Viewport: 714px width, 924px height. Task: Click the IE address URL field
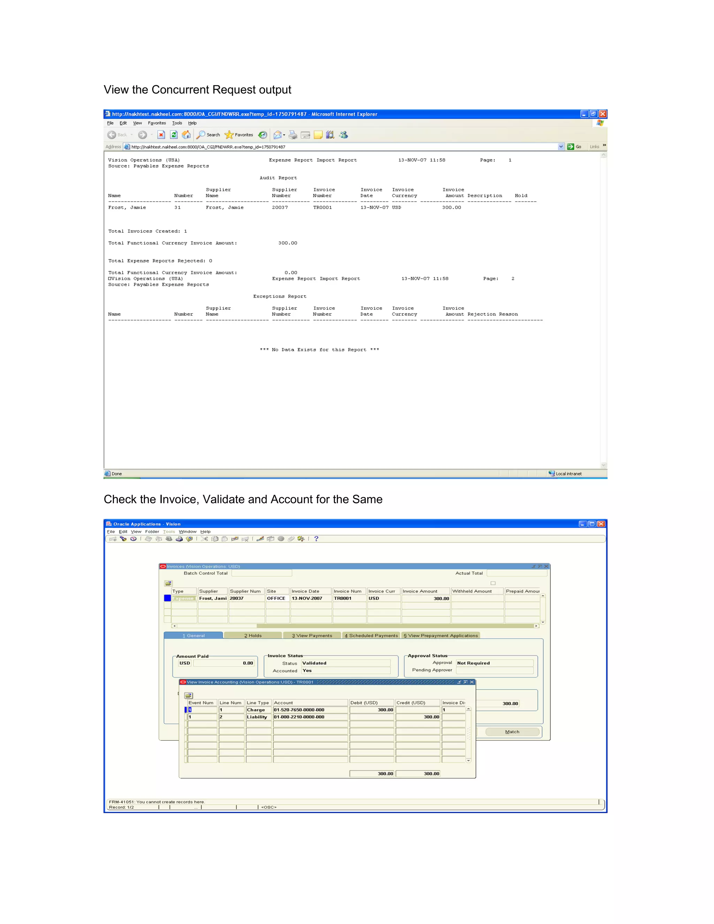coord(343,147)
